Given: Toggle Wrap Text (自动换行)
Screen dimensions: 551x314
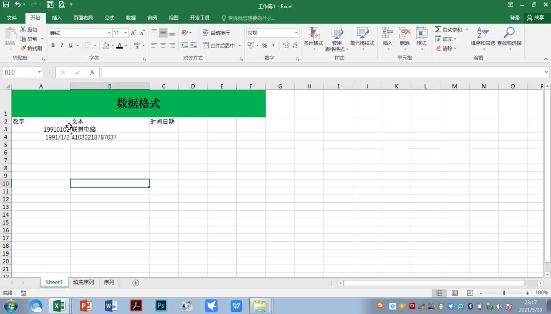Looking at the screenshot, I should (216, 33).
